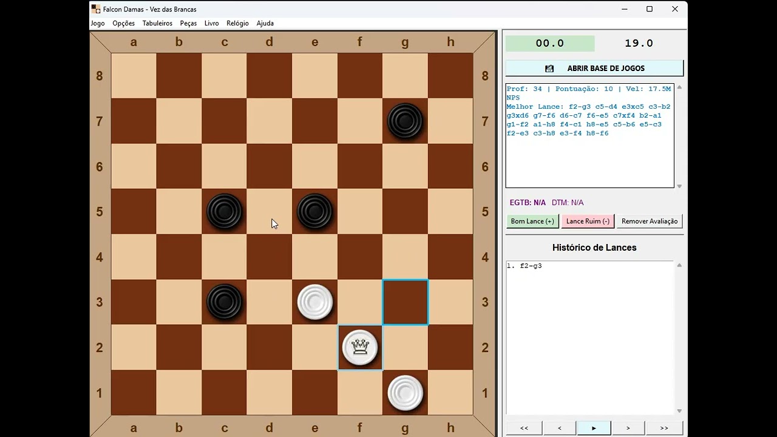Click the move history down scroll arrow
Viewport: 777px width, 437px height.
tap(679, 412)
